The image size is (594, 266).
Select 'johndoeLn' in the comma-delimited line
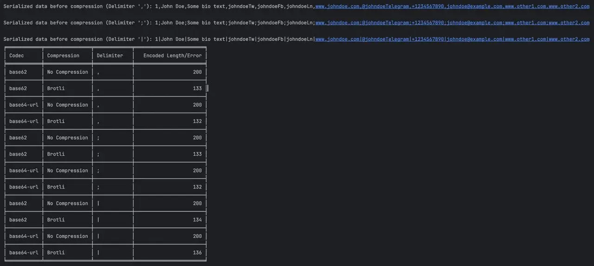click(299, 6)
